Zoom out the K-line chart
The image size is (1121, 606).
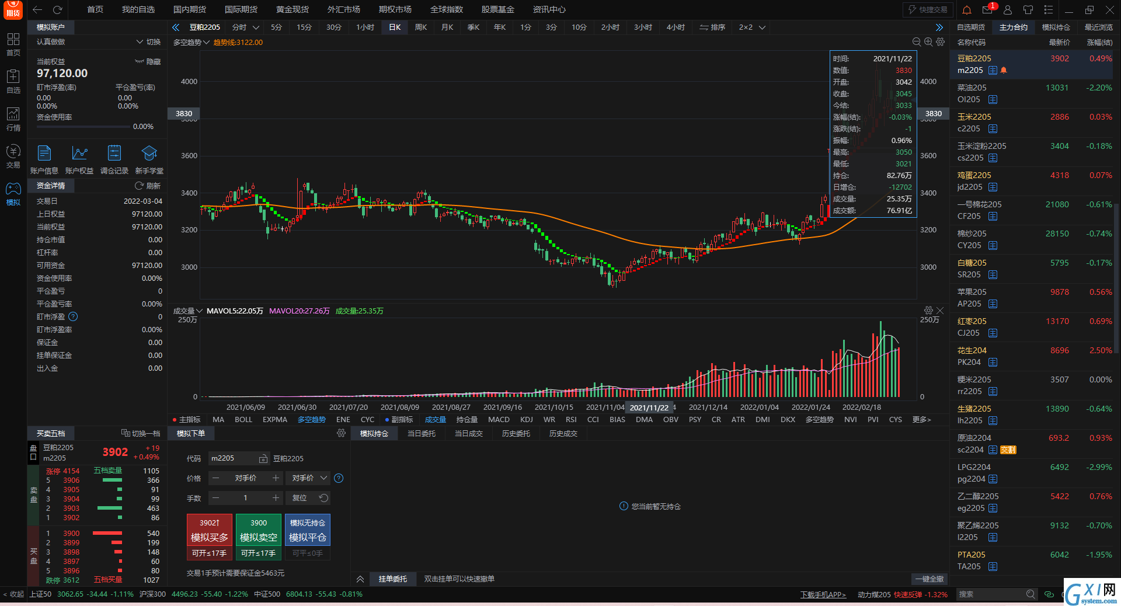[917, 42]
